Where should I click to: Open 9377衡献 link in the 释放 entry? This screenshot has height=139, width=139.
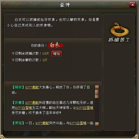[x=32, y=87]
